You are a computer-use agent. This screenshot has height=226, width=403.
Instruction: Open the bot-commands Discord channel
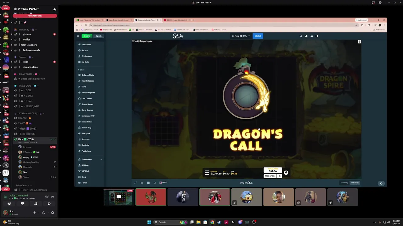(x=35, y=50)
